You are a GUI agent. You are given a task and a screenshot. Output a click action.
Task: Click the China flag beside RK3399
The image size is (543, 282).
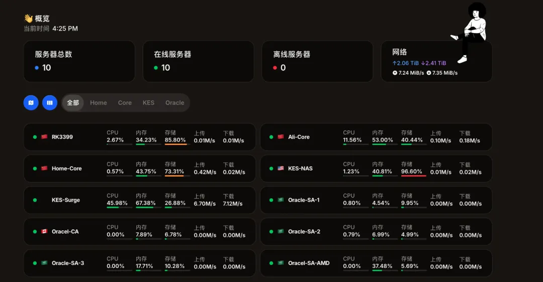(x=44, y=137)
